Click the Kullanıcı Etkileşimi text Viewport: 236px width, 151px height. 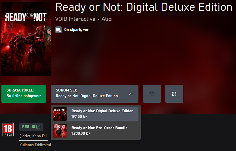click(35, 145)
